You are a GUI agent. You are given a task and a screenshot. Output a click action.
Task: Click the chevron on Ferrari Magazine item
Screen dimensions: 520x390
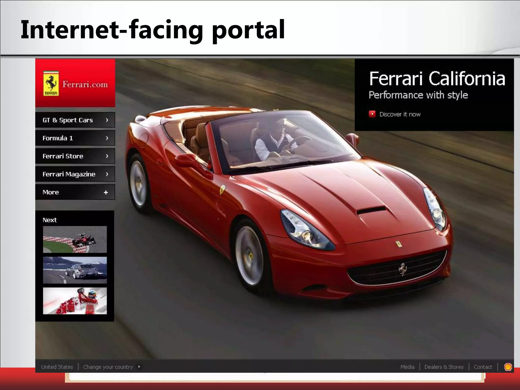pyautogui.click(x=107, y=174)
